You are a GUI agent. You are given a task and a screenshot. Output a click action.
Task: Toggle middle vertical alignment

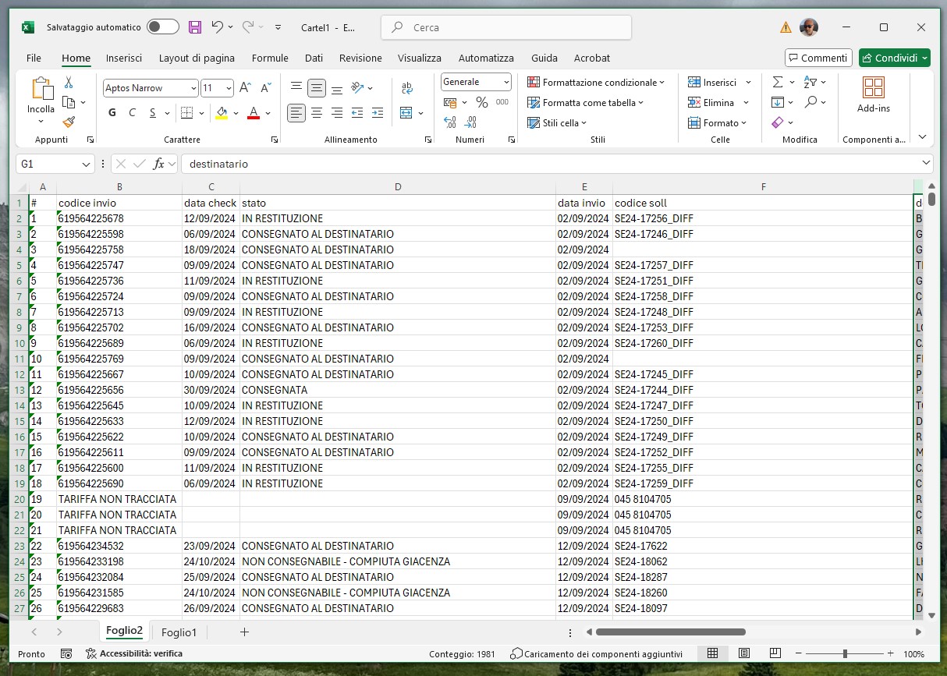pyautogui.click(x=317, y=88)
